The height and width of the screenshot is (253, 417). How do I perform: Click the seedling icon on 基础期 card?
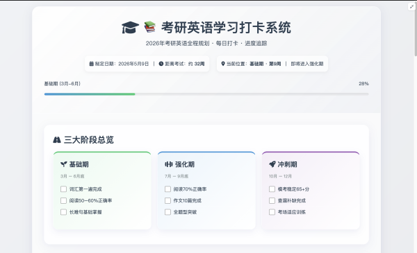click(x=63, y=164)
